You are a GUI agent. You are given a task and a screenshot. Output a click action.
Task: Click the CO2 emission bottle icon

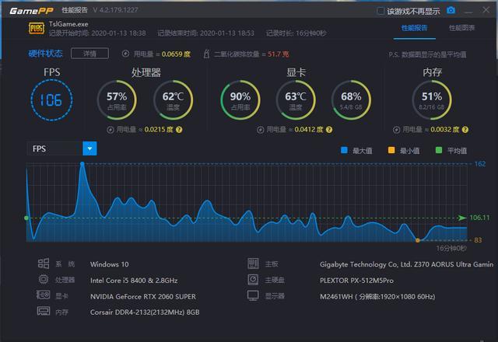click(x=206, y=54)
